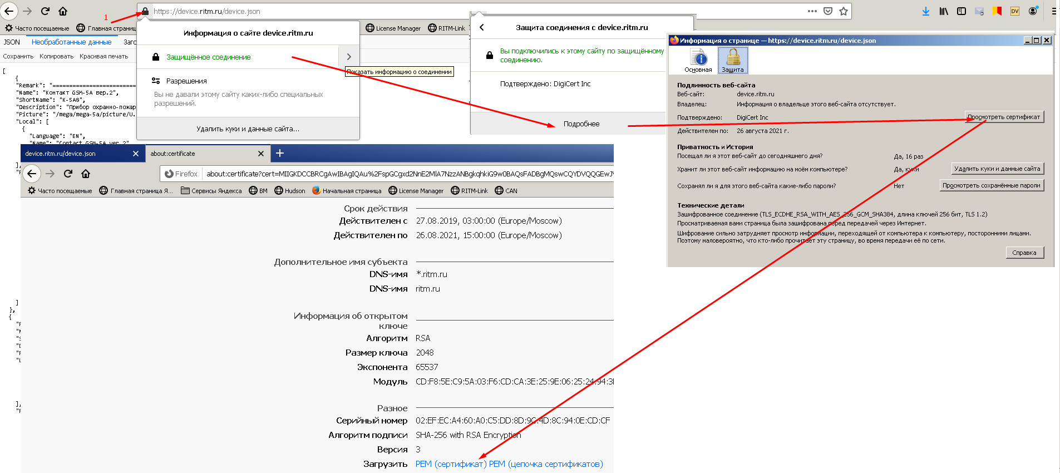
Task: Click the Firefox identity box in the certificate window
Action: (x=181, y=174)
